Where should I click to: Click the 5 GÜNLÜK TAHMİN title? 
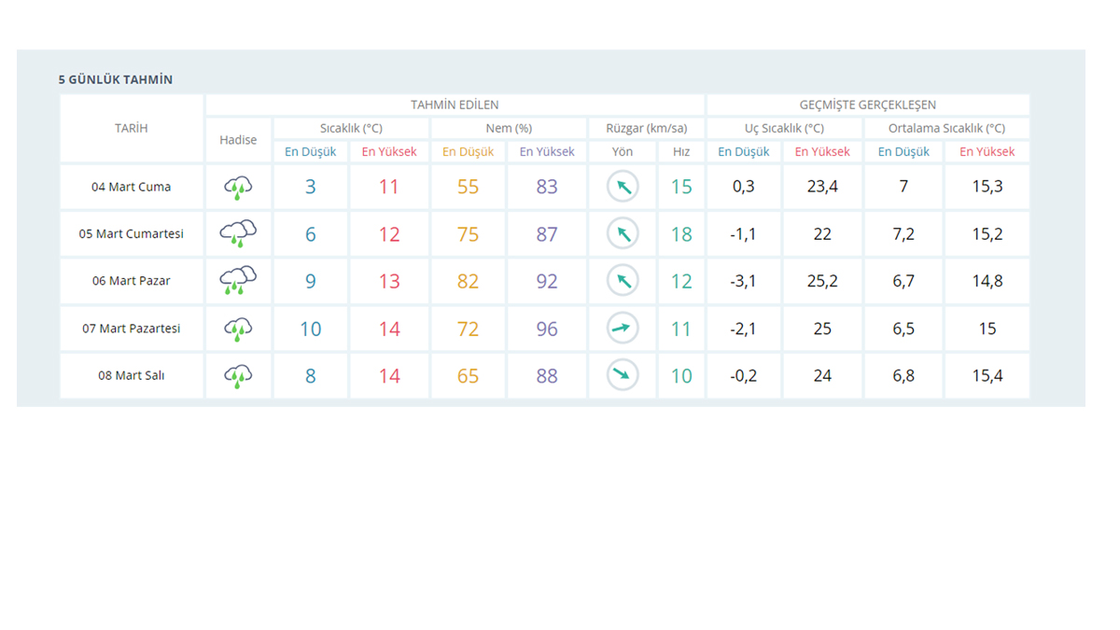116,79
